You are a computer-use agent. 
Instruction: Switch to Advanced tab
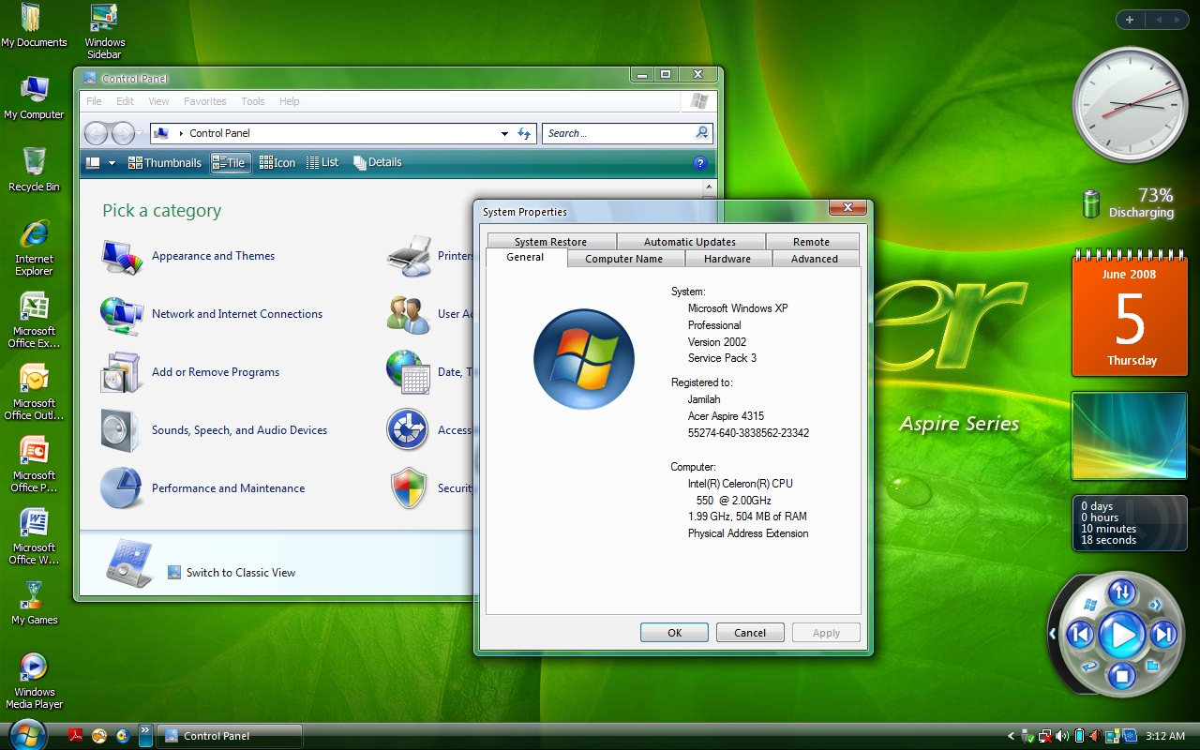[815, 259]
